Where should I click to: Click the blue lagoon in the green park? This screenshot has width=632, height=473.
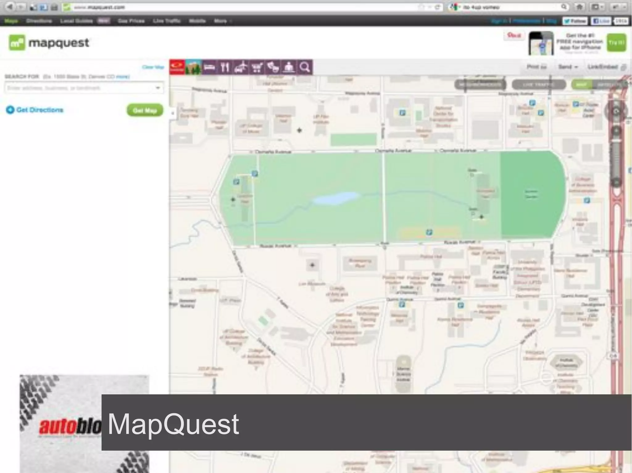pos(335,198)
